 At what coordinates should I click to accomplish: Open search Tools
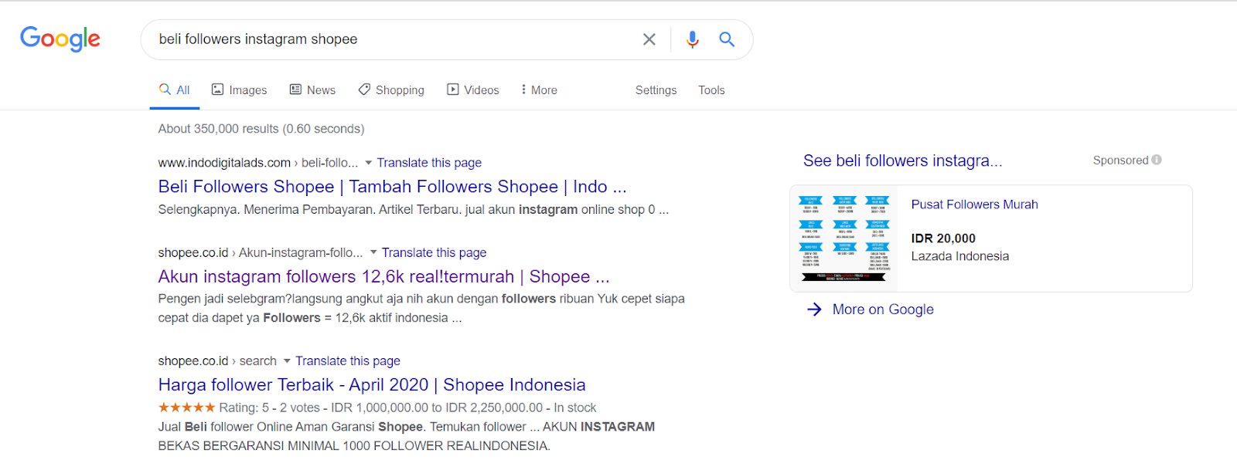tap(711, 90)
